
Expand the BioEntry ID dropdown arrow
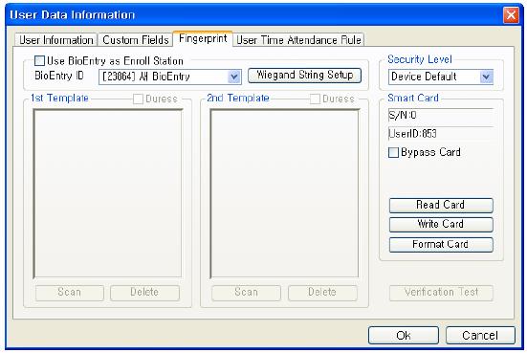tap(234, 77)
